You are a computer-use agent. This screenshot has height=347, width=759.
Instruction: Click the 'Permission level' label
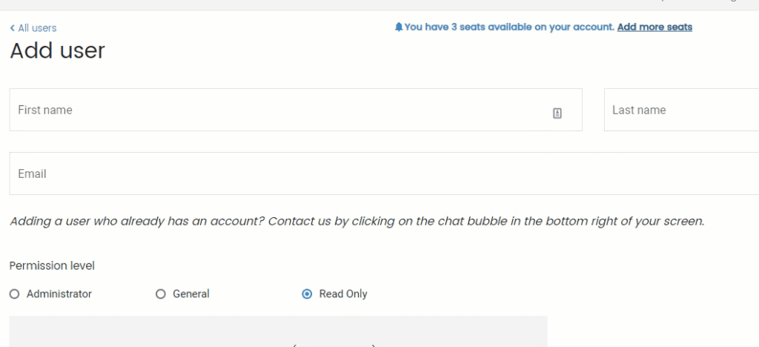coord(52,265)
